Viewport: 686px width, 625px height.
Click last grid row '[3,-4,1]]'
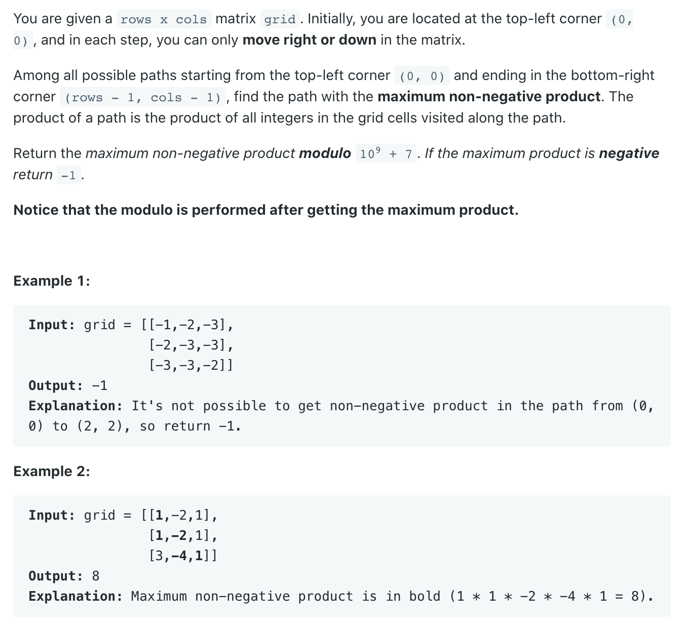[183, 556]
